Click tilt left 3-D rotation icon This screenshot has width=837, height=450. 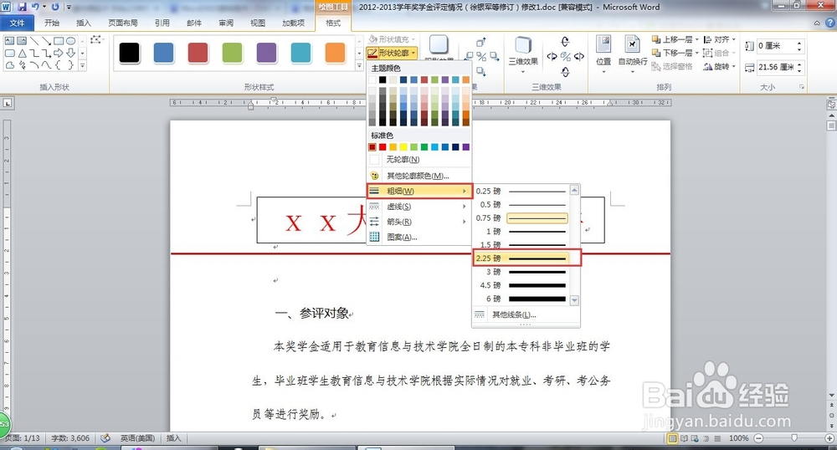552,56
